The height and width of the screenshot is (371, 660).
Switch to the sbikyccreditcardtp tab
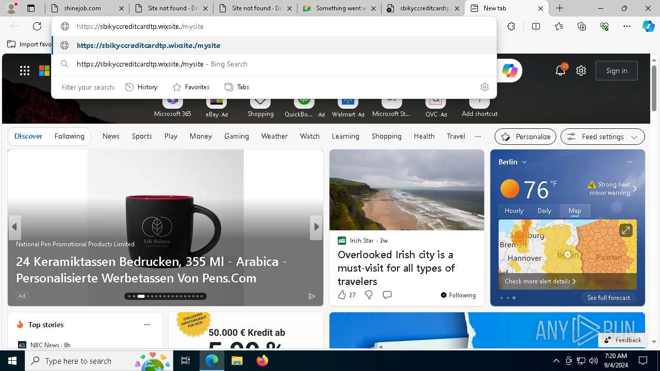click(423, 8)
